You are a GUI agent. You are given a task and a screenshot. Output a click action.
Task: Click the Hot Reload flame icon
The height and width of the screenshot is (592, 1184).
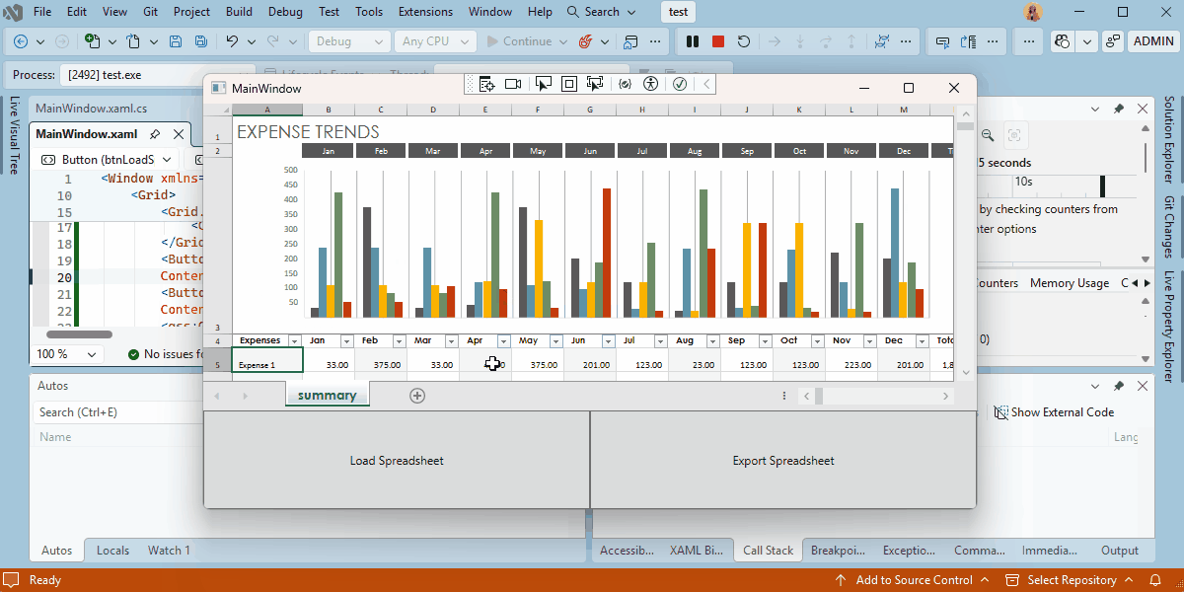click(x=584, y=41)
